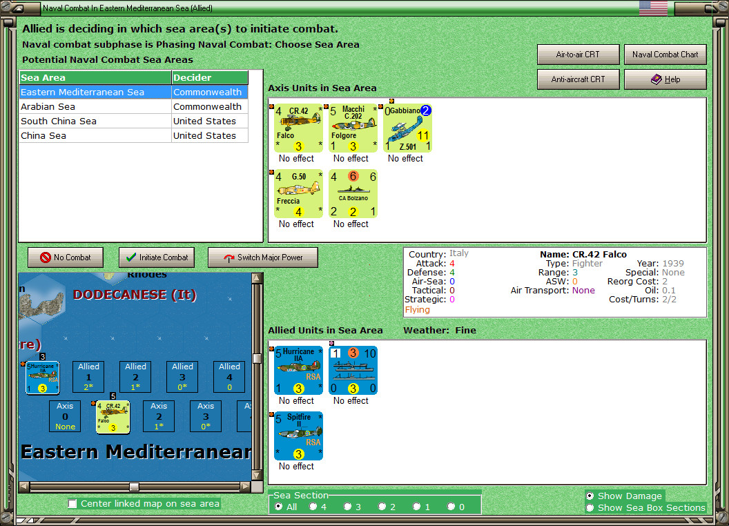
Task: Click the United States flag icon
Action: (653, 8)
